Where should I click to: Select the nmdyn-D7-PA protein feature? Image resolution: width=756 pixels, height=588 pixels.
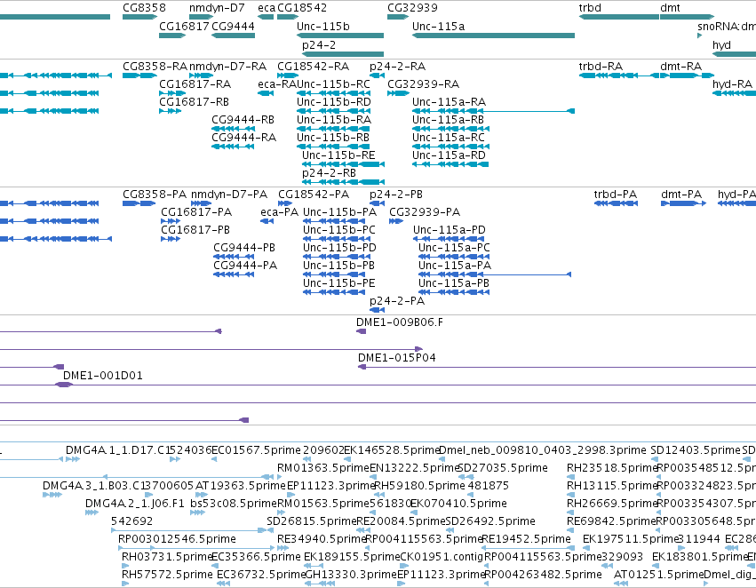point(201,203)
